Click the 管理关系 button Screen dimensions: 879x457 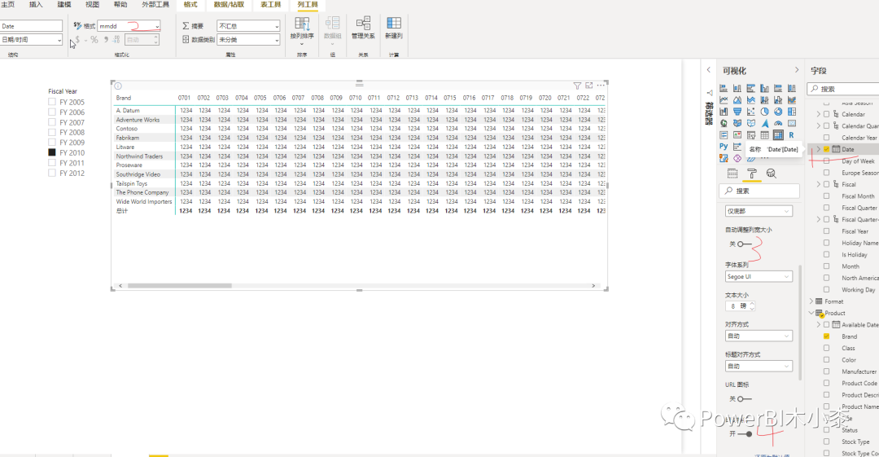pos(363,28)
